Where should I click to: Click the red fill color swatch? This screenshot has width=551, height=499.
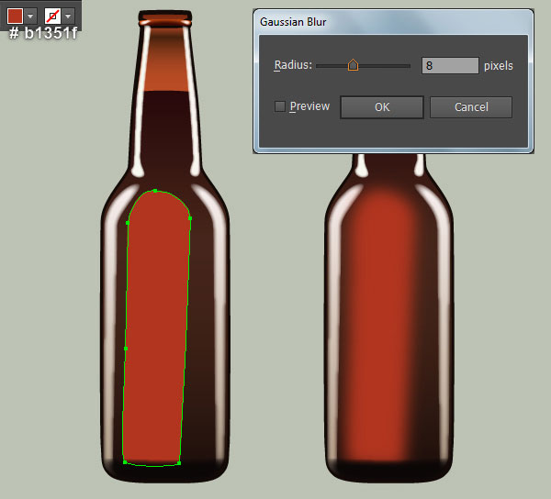point(15,16)
